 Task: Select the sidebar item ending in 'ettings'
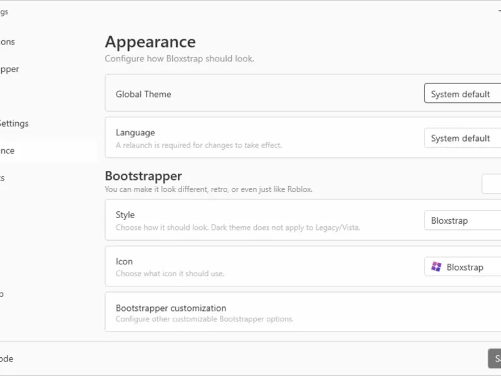(14, 123)
